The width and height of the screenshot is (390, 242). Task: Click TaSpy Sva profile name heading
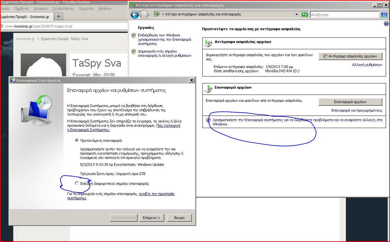[96, 63]
